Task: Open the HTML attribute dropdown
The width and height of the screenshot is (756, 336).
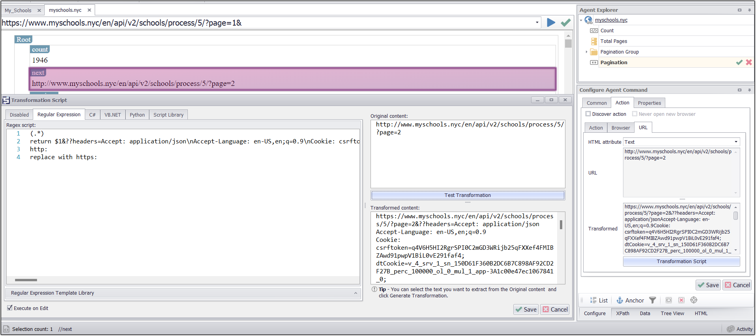Action: (735, 142)
